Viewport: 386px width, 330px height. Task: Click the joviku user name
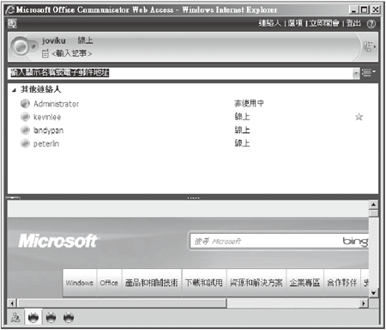(54, 41)
